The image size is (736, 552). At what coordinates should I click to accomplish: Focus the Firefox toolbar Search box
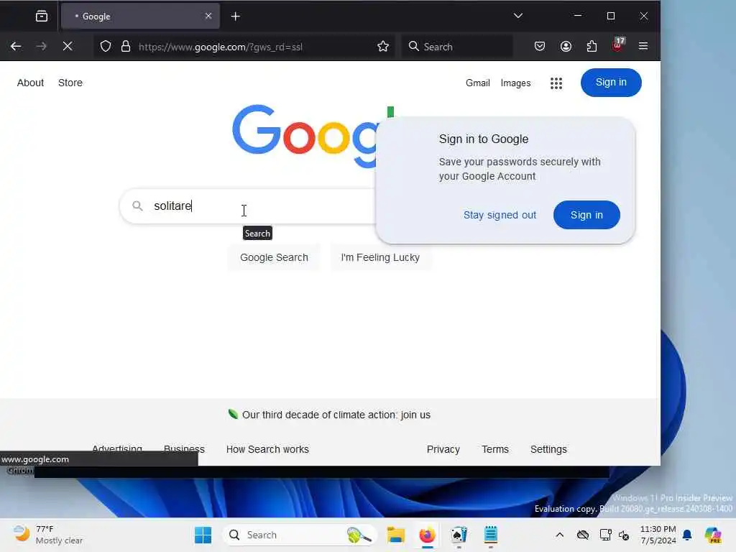[456, 47]
